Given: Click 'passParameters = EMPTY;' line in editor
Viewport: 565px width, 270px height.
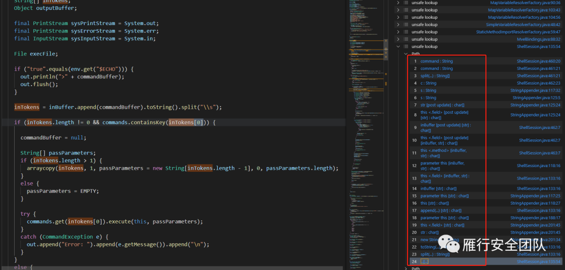Looking at the screenshot, I should tap(62, 191).
